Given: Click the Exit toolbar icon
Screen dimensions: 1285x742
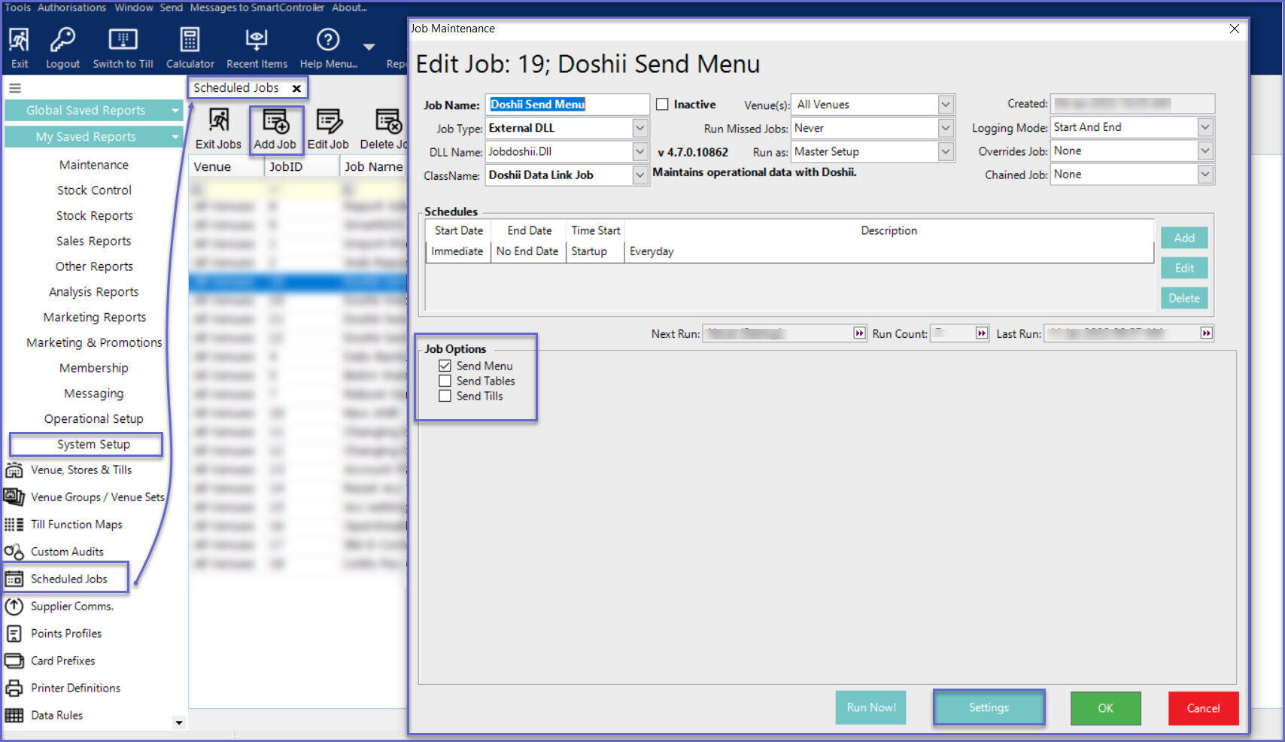Looking at the screenshot, I should (x=20, y=48).
